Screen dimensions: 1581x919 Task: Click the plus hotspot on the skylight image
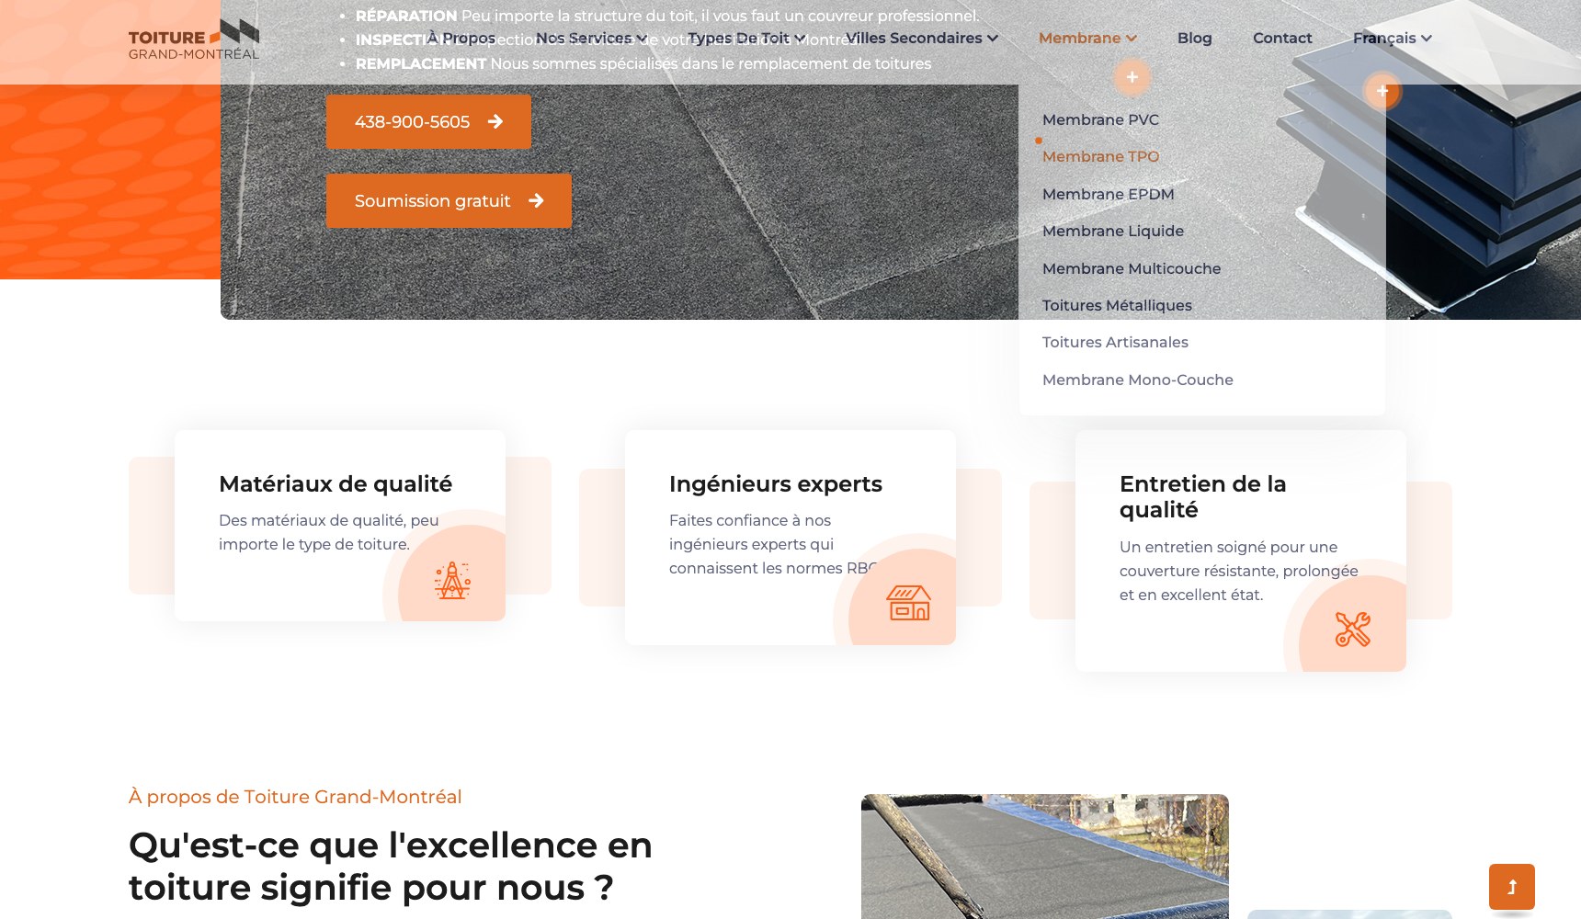[x=1382, y=90]
